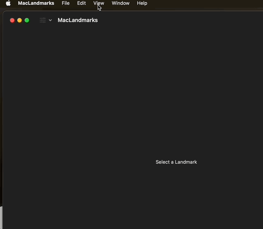Expand the filter dropdown chevron
This screenshot has width=263, height=229.
point(50,20)
